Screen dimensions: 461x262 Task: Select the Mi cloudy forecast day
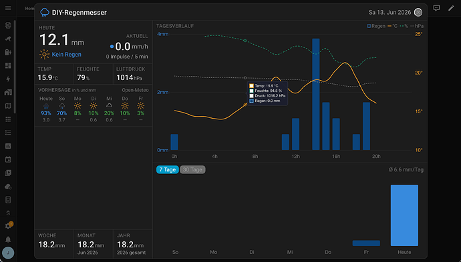point(109,109)
